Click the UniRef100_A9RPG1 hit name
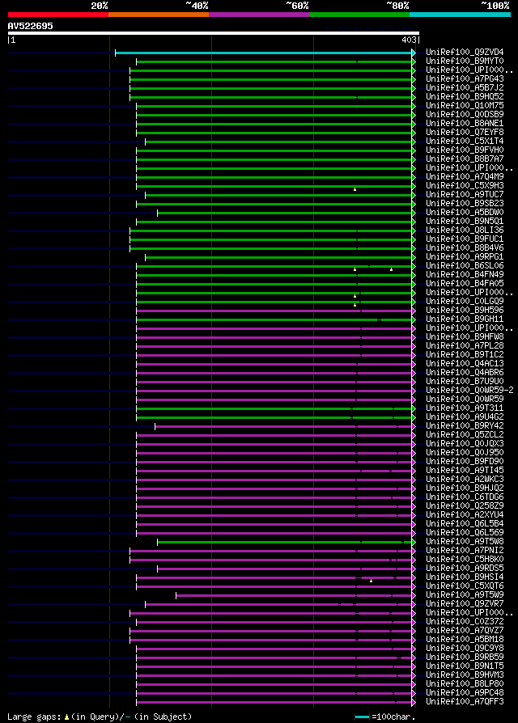The image size is (518, 723). point(465,257)
